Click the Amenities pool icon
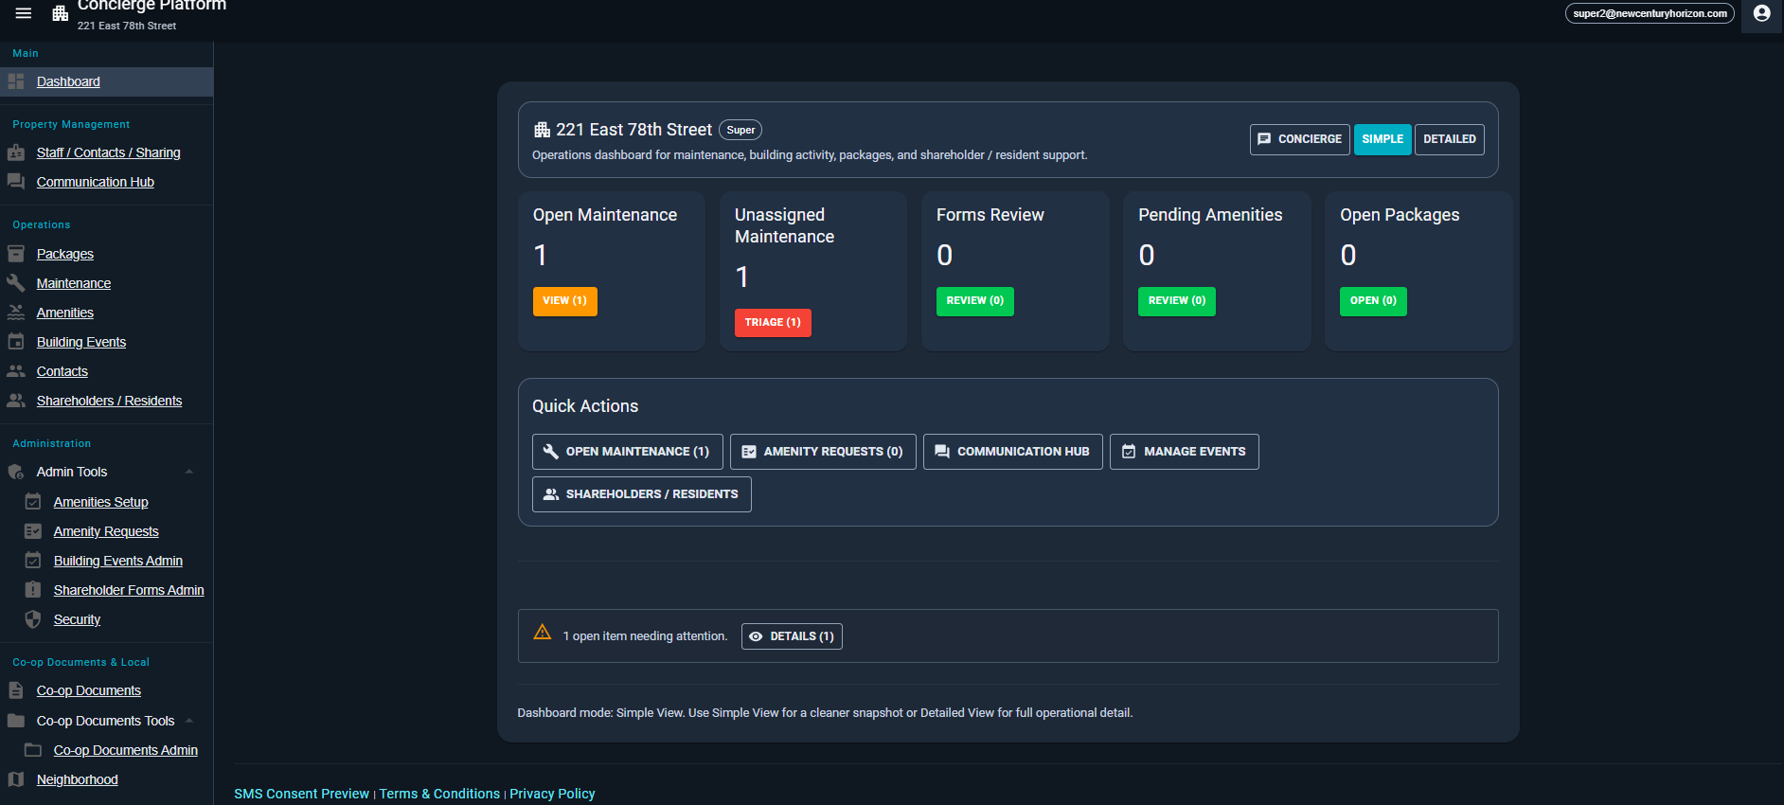 click(16, 313)
